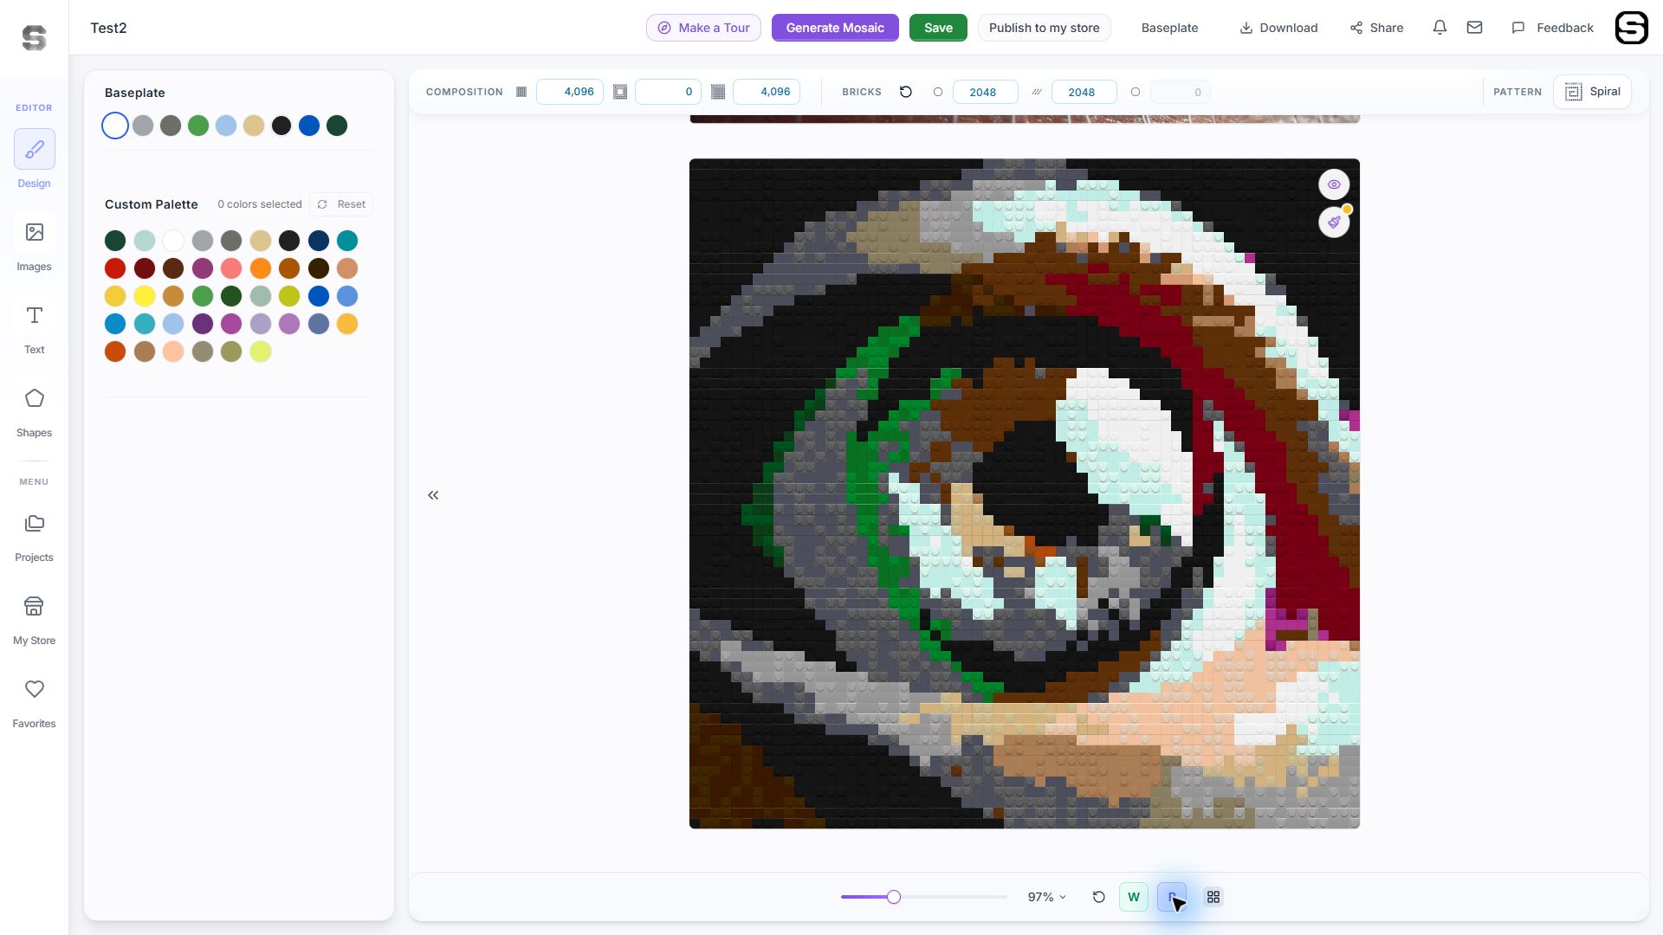This screenshot has width=1663, height=935.
Task: Click first bricks field 2048
Action: (985, 92)
